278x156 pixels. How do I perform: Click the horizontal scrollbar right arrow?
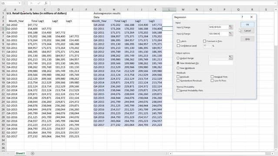pyautogui.click(x=272, y=153)
